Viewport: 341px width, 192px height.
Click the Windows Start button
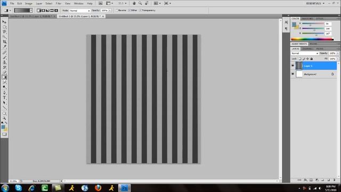5,188
